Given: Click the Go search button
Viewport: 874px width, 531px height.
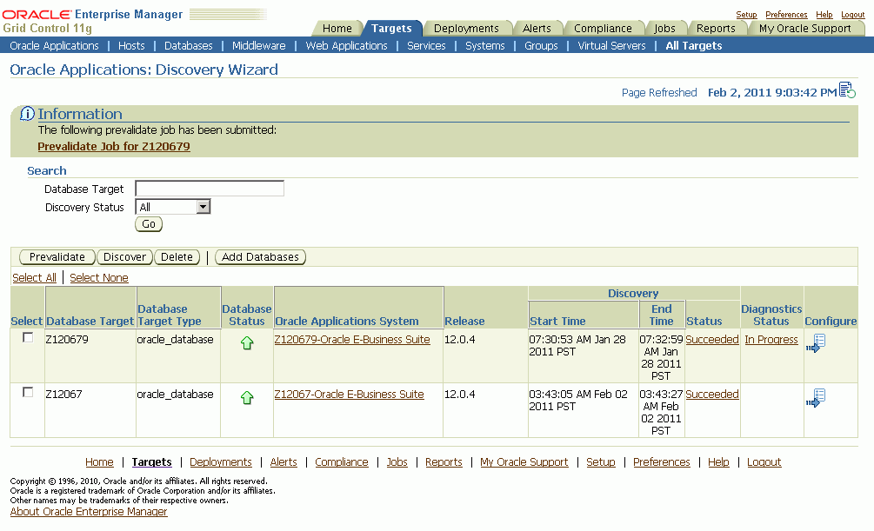Looking at the screenshot, I should pos(149,224).
